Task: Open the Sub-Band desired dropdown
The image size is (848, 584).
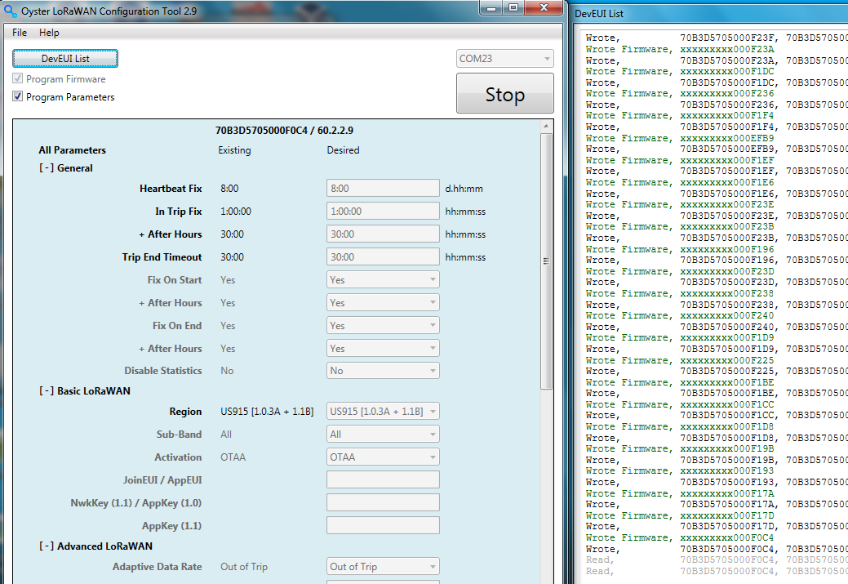Action: 383,435
